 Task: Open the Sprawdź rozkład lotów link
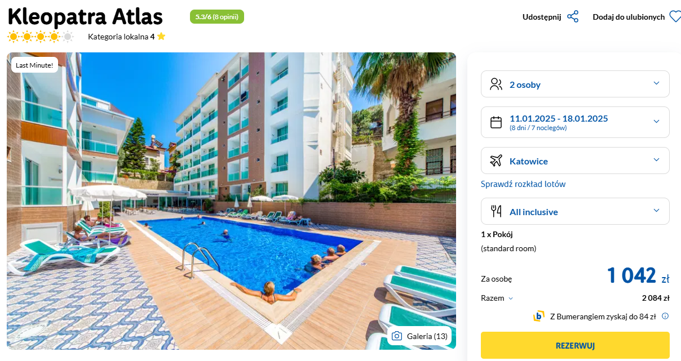tap(523, 184)
